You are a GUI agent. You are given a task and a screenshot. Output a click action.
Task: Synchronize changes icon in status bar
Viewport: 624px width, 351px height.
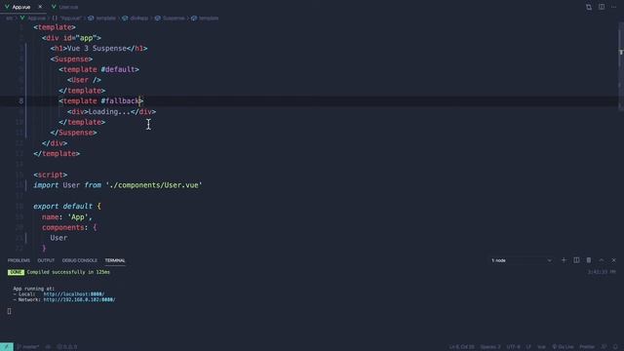pyautogui.click(x=48, y=347)
